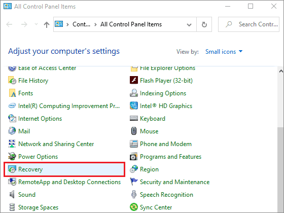Click the Power Options icon
Screen dimensions: 284x213
pyautogui.click(x=12, y=156)
